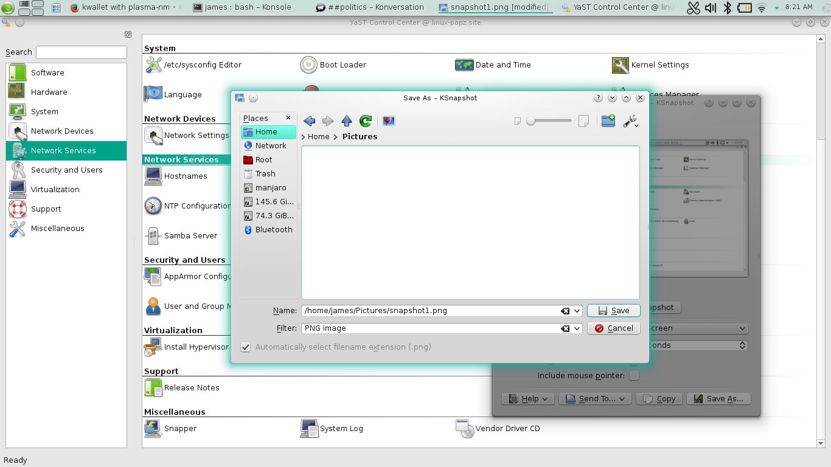Viewport: 831px width, 467px height.
Task: Select System category in YaST sidebar
Action: [x=66, y=112]
